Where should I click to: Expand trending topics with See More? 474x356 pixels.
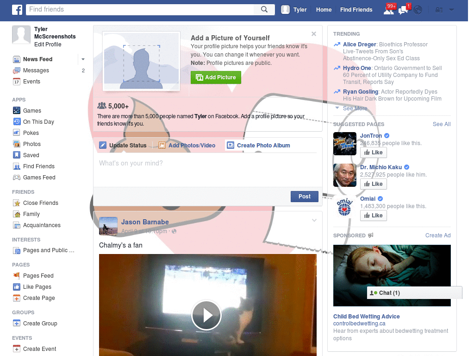(355, 108)
